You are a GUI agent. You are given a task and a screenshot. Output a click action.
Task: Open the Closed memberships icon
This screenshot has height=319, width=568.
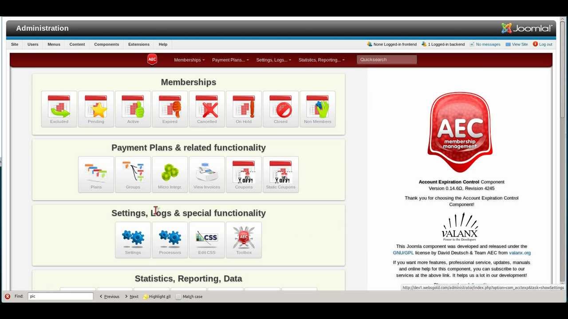click(280, 109)
